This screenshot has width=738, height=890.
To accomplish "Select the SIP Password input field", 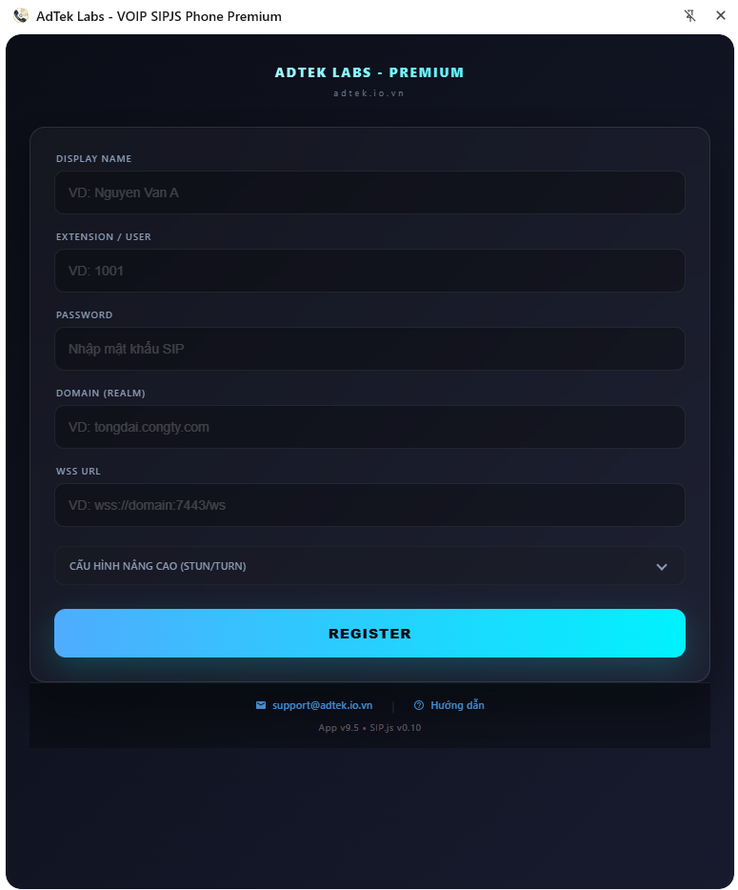I will [369, 349].
